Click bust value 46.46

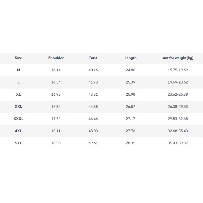(93, 119)
